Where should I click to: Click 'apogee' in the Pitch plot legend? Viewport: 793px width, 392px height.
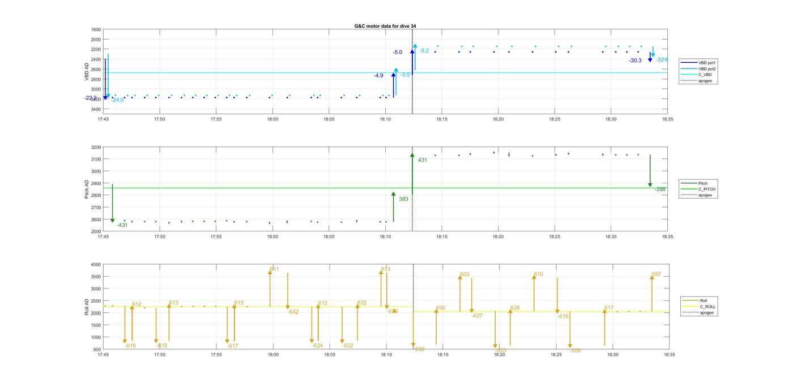pos(705,195)
